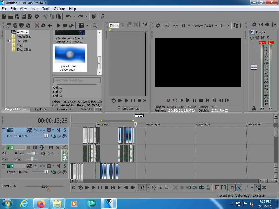Open the Tools menu

(46, 9)
